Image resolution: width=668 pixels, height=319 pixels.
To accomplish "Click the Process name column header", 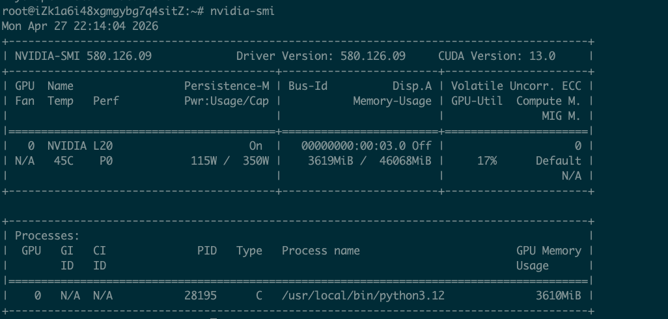I will pos(321,251).
